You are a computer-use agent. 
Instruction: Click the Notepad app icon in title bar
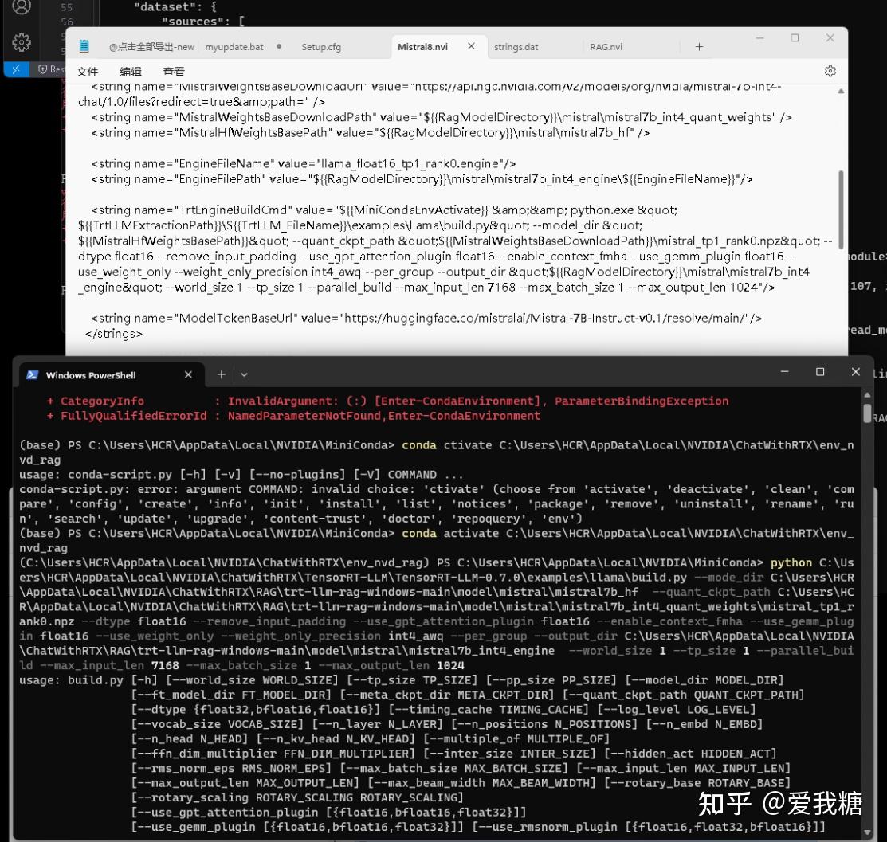(x=83, y=46)
